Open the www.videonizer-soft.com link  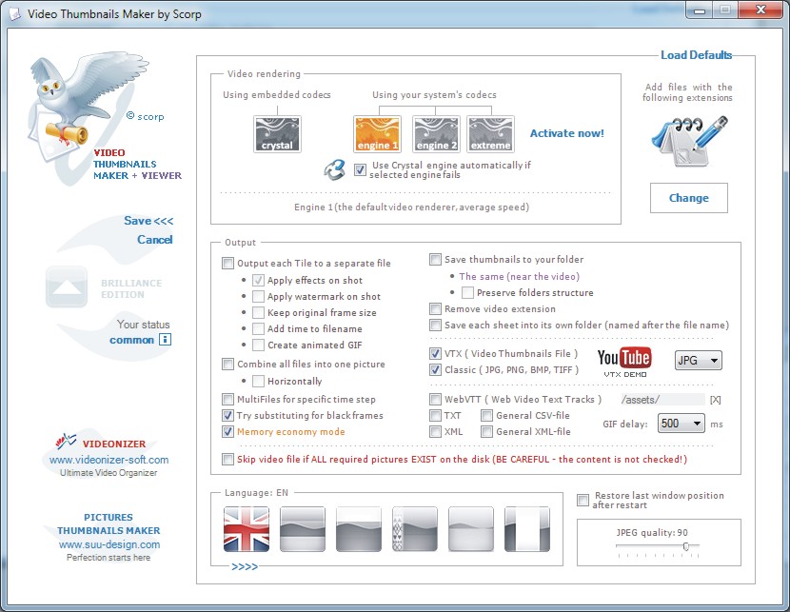pos(109,460)
